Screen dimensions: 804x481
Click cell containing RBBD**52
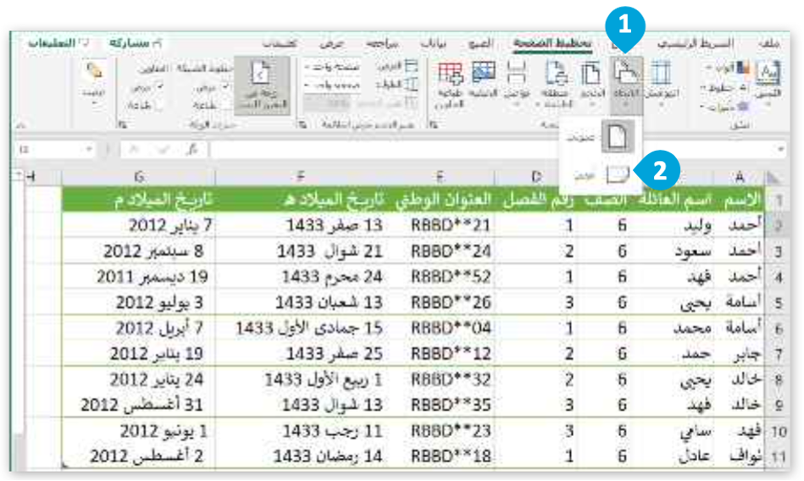click(441, 277)
